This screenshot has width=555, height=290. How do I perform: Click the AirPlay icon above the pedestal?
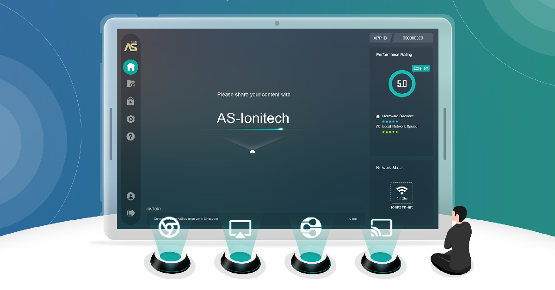point(240,229)
